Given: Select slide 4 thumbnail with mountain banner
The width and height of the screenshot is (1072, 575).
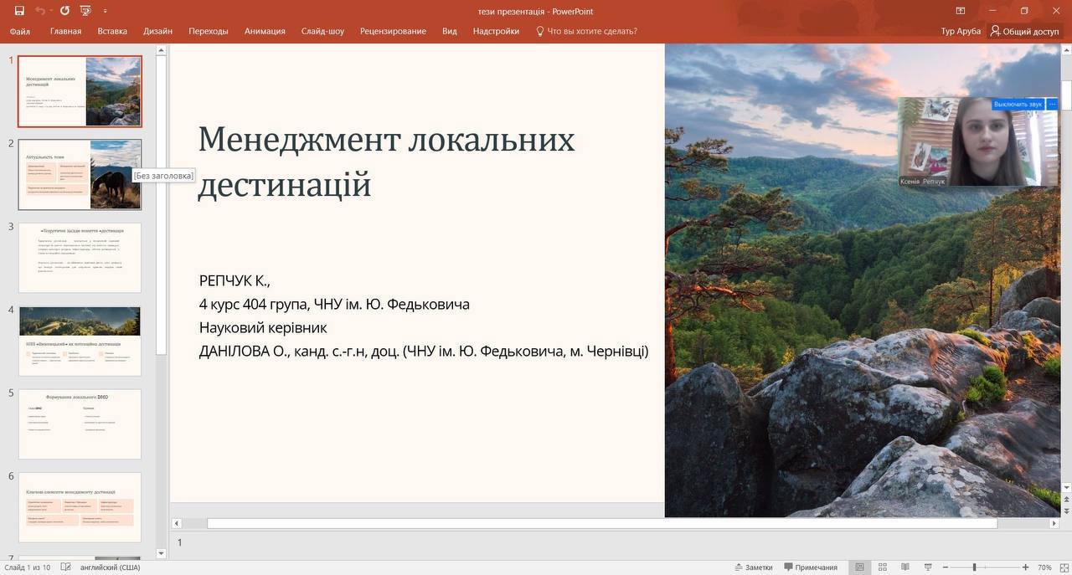Looking at the screenshot, I should pos(80,341).
